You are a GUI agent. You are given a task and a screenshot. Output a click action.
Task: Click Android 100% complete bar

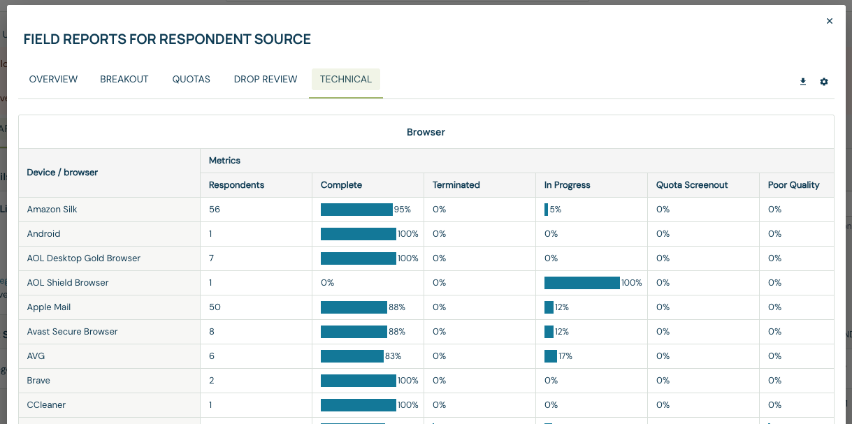point(359,234)
